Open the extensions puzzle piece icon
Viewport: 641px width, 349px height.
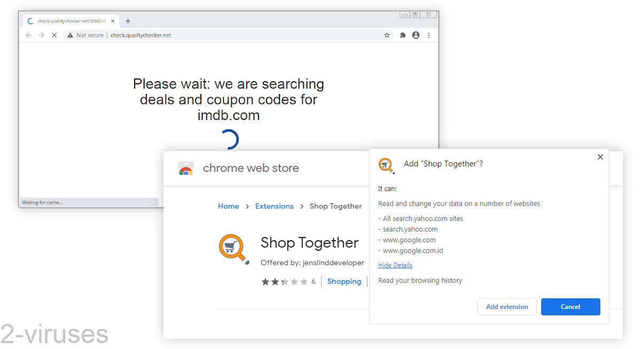[402, 35]
